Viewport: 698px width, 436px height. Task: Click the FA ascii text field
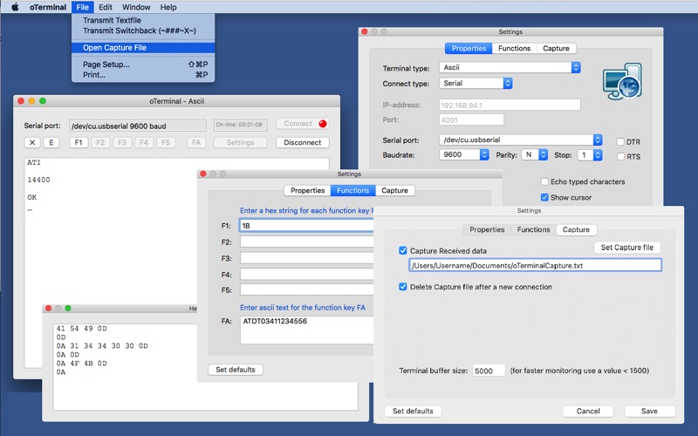307,330
